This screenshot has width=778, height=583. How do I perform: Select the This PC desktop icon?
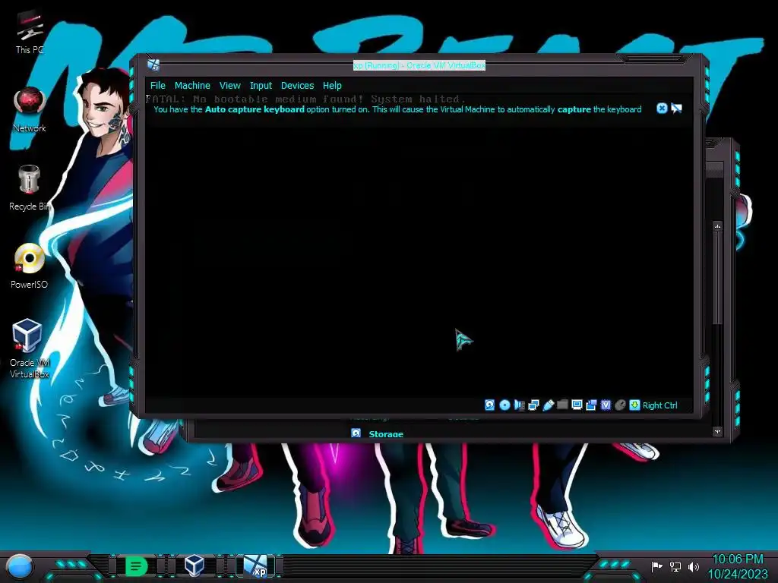click(30, 33)
